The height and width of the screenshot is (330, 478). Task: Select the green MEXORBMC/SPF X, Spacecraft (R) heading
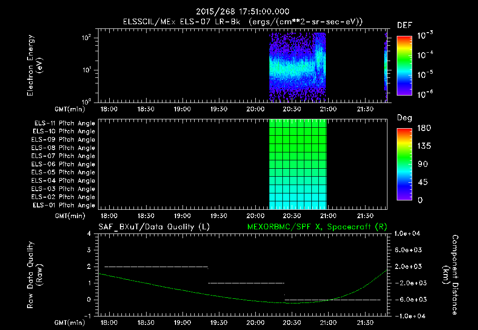coord(317,227)
